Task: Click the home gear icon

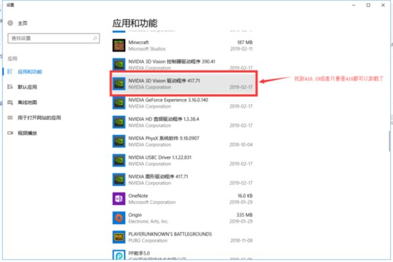Action: [10, 23]
